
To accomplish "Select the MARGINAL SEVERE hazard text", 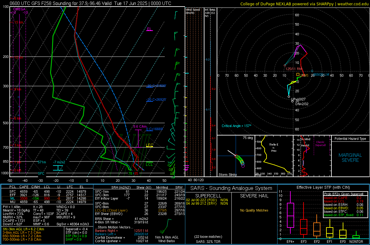I will 350,158.
